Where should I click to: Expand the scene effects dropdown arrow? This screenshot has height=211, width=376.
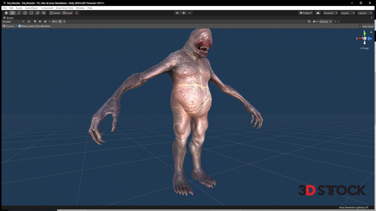click(x=50, y=22)
